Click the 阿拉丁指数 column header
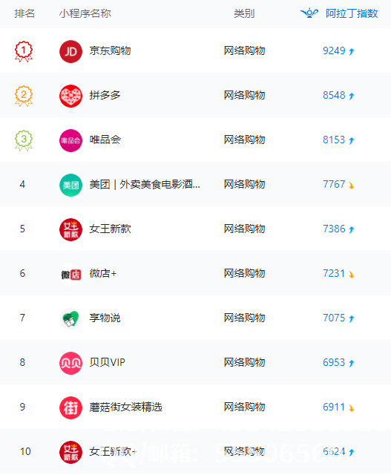 [352, 13]
